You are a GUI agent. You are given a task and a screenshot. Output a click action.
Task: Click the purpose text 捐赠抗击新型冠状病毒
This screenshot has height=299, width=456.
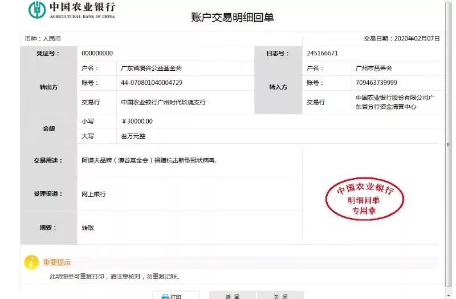[185, 160]
